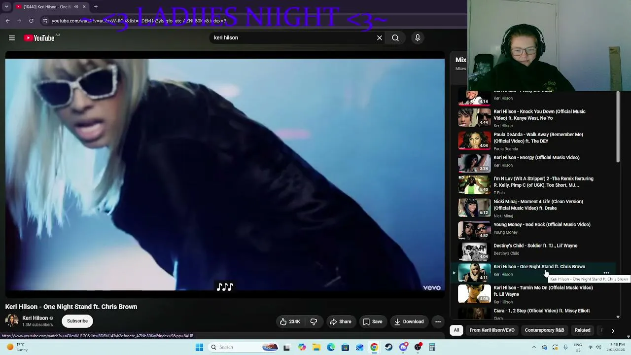
Task: Open the Energy music video thumbnail
Action: (474, 163)
